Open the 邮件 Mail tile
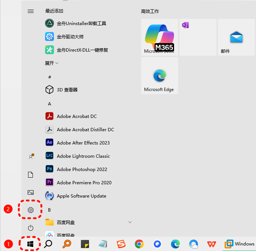This screenshot has width=256, height=251. (x=236, y=37)
